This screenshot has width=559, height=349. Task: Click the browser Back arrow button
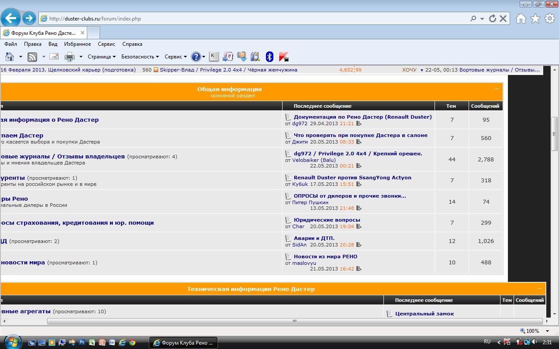[10, 18]
